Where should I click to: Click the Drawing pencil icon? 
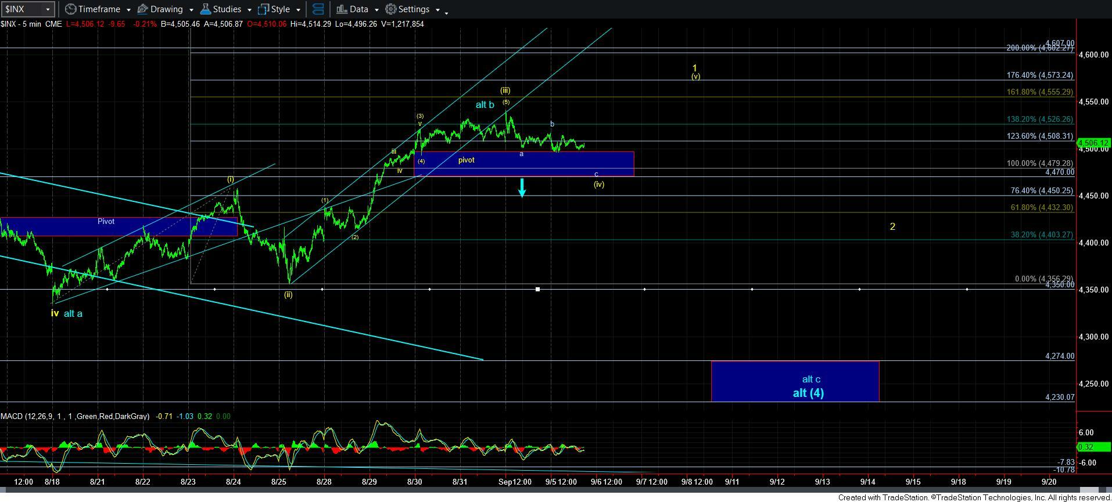click(142, 9)
